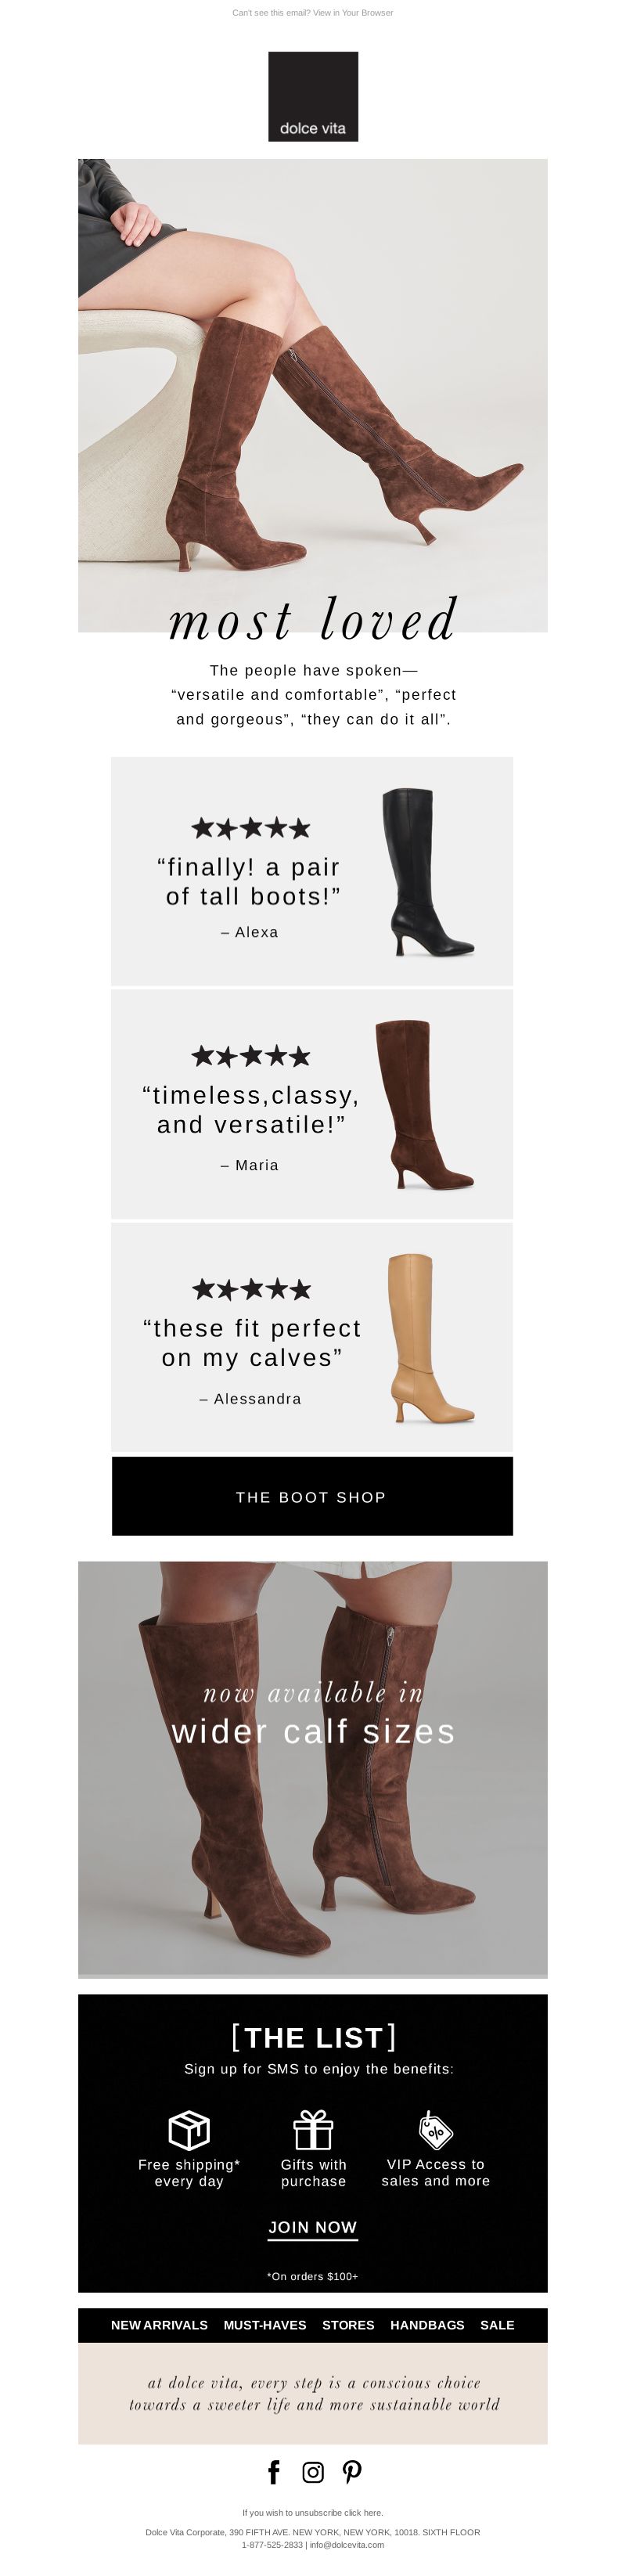This screenshot has width=626, height=2576.
Task: Click Alexa's five-star rating
Action: pyautogui.click(x=251, y=828)
